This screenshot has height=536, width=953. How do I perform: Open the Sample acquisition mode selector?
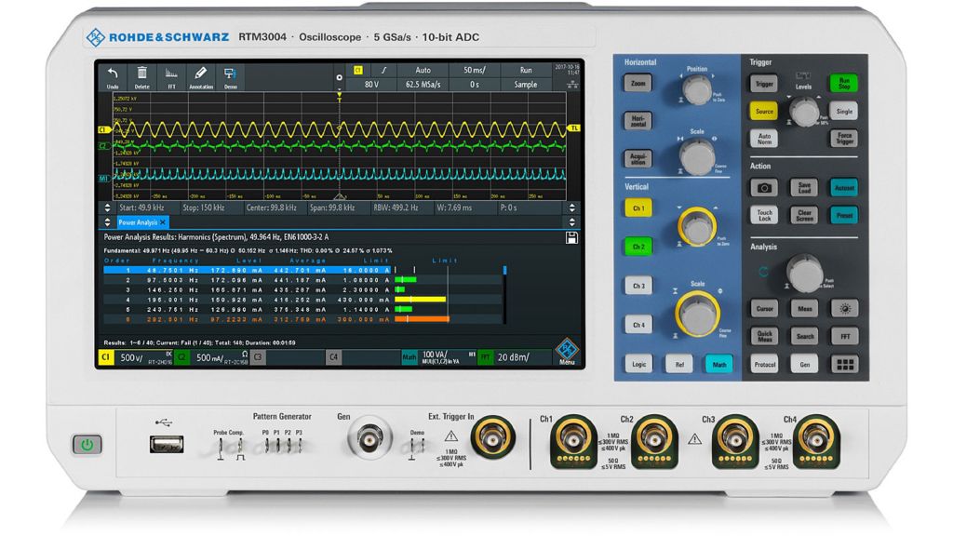[527, 84]
